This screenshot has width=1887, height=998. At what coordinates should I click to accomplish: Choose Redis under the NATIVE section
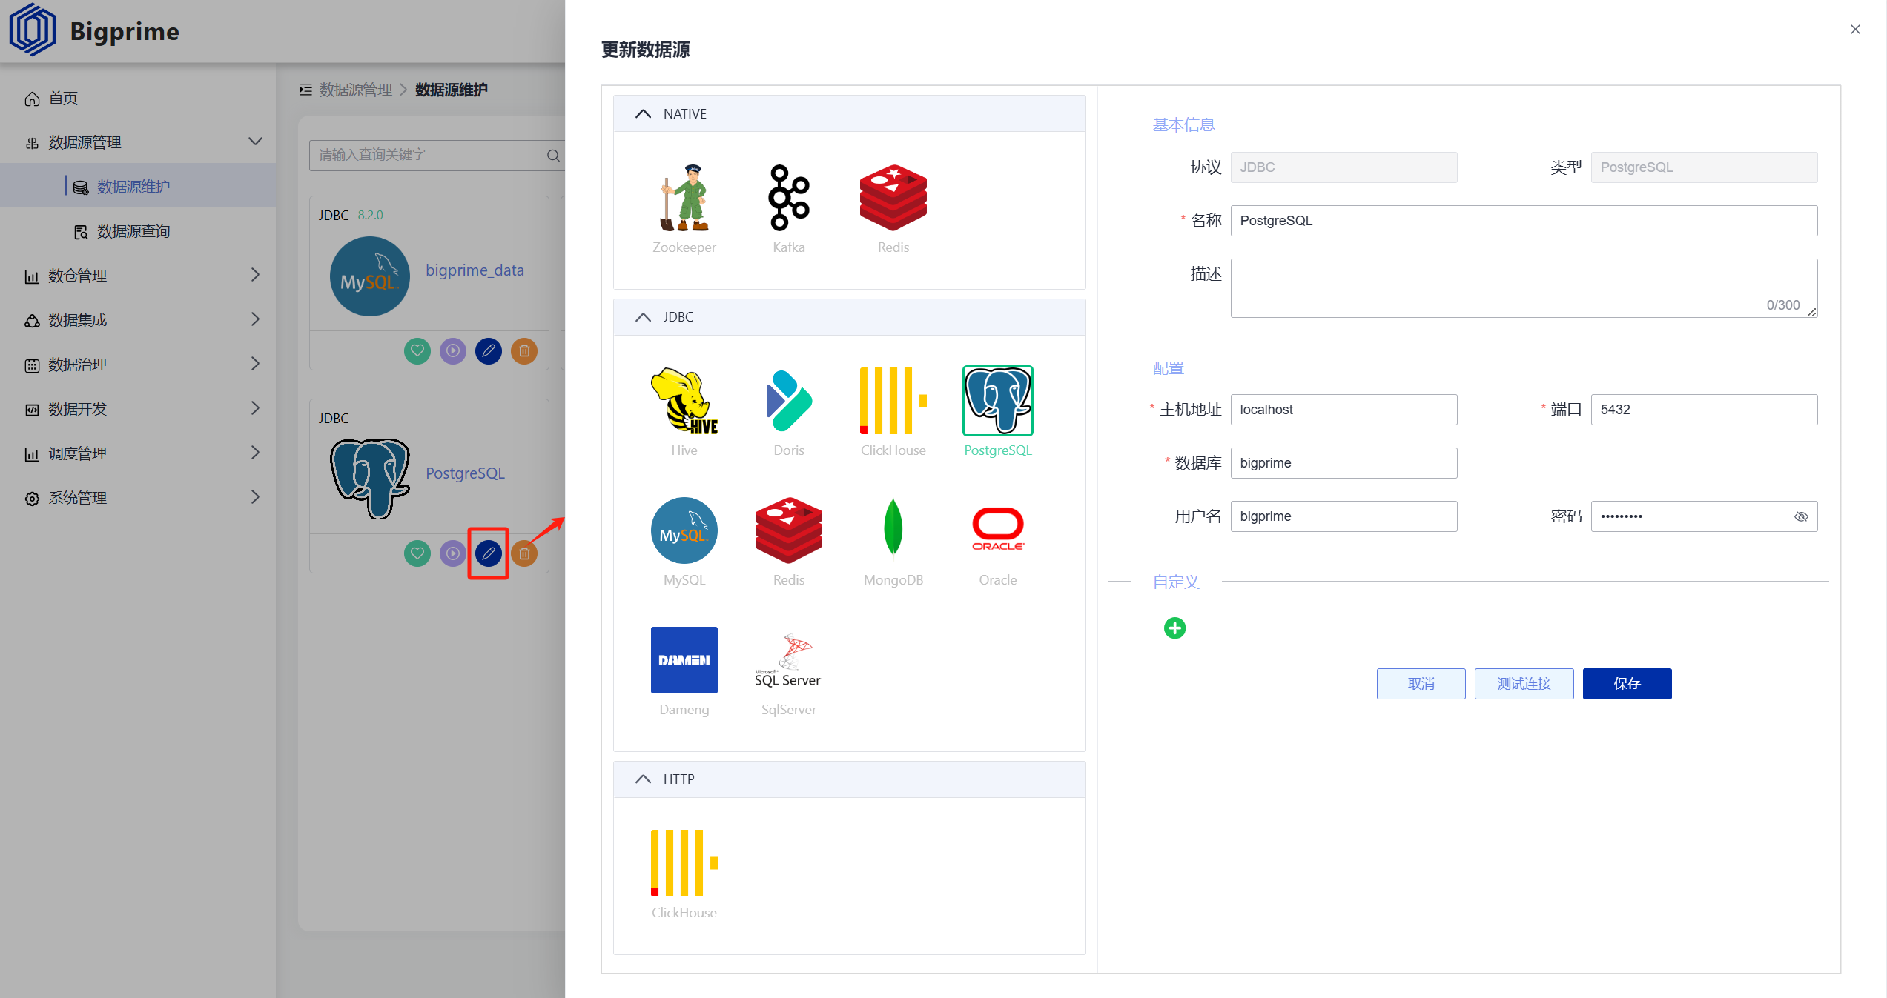coord(893,199)
